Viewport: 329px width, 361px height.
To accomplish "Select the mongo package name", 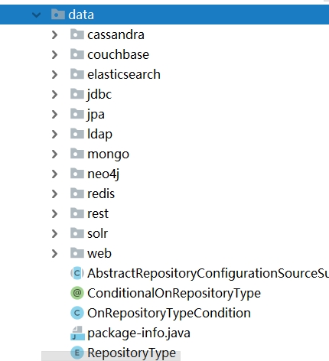I will pos(108,154).
